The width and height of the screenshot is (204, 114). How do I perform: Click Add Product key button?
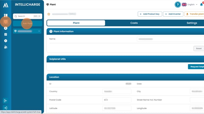tap(150, 14)
